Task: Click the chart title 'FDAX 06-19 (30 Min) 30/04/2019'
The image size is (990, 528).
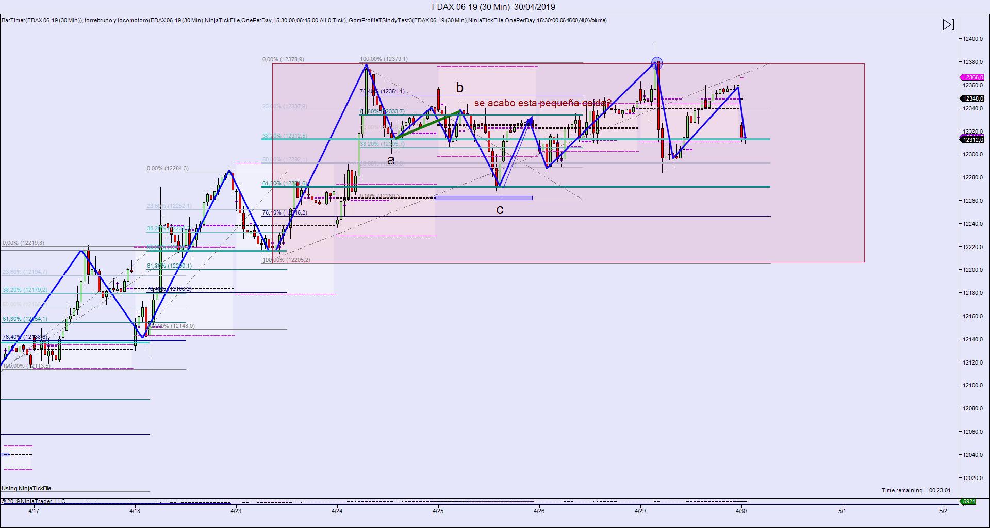Action: (x=493, y=7)
